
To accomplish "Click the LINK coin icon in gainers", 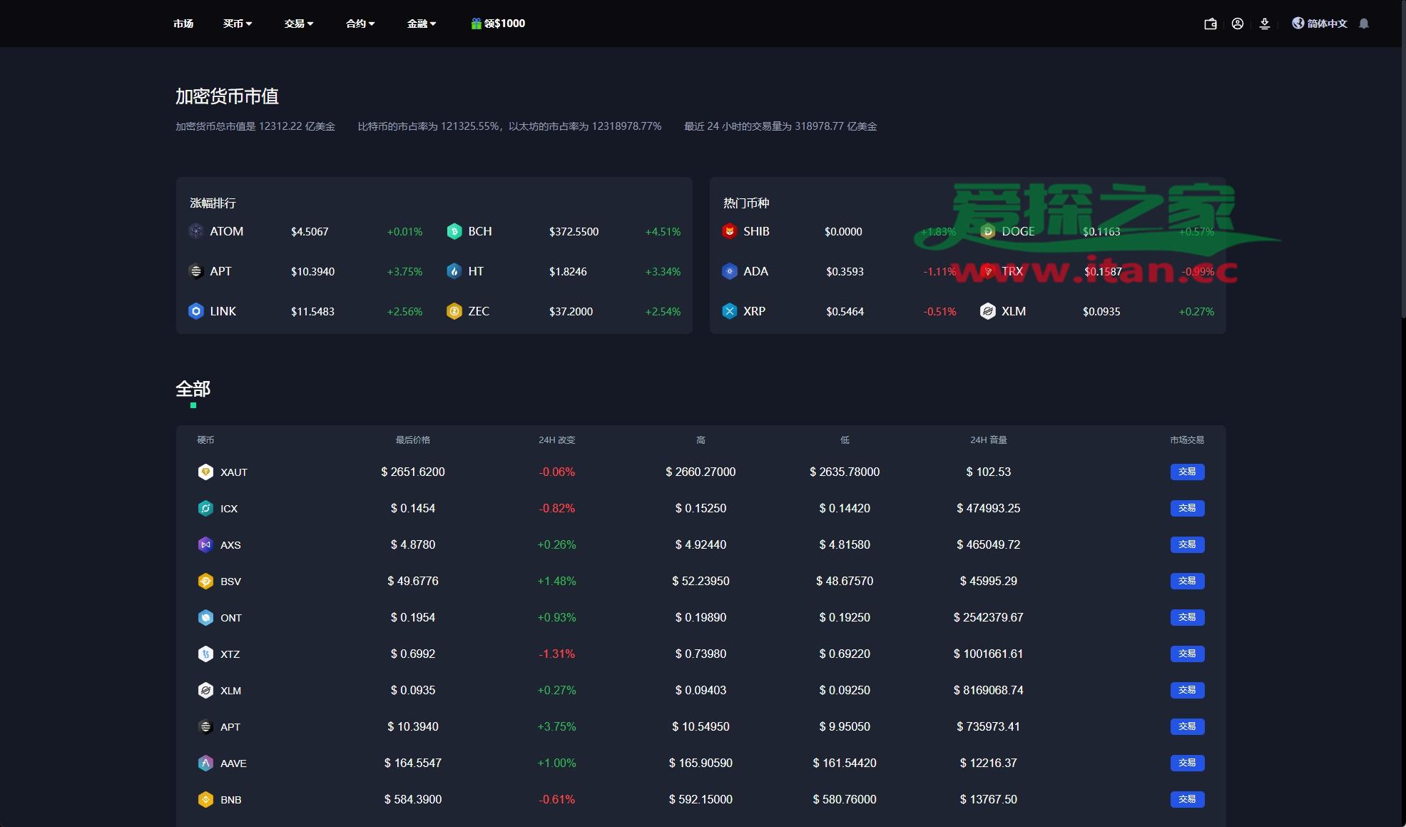I will pyautogui.click(x=195, y=311).
